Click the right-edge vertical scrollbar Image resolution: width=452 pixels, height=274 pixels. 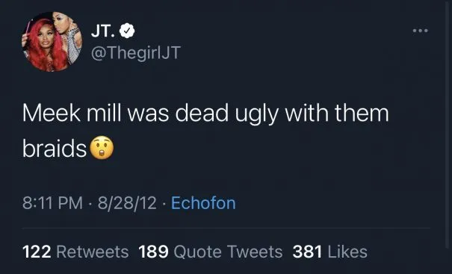point(448,124)
